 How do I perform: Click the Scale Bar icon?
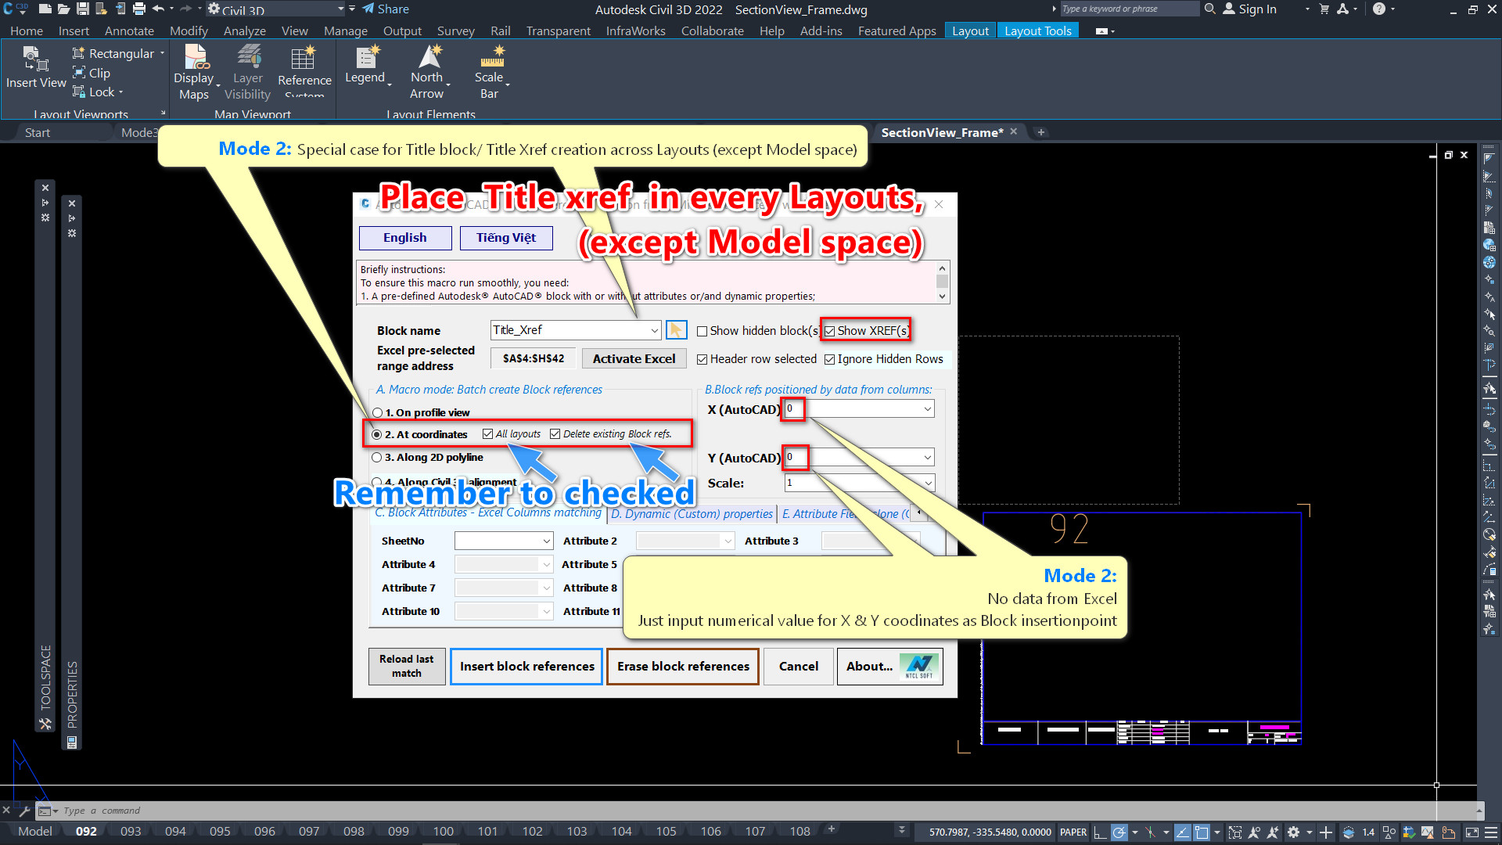click(491, 58)
